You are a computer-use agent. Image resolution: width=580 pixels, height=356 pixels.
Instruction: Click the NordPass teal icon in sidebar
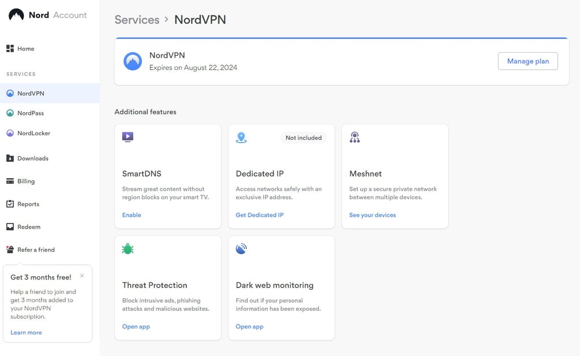(x=10, y=113)
